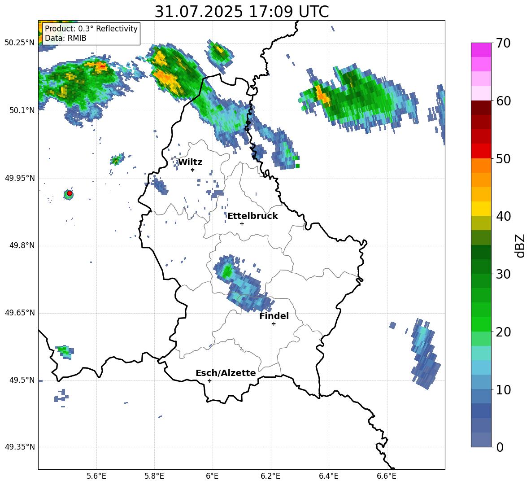The image size is (531, 485).
Task: Click the large green echo near 6.5°E 50.1°N
Action: 359,98
